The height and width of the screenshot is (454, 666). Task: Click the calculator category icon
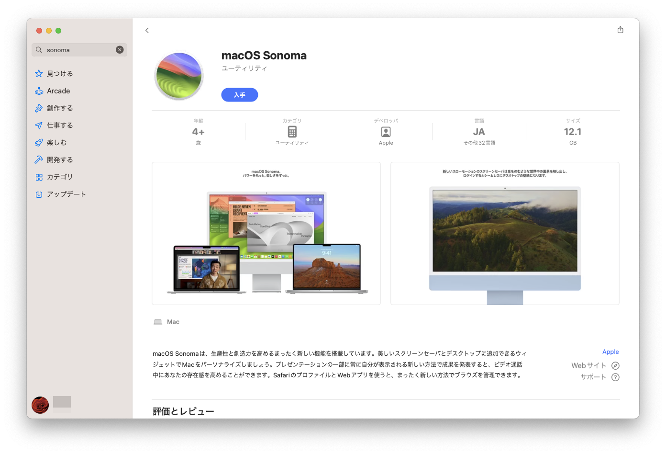(x=292, y=132)
